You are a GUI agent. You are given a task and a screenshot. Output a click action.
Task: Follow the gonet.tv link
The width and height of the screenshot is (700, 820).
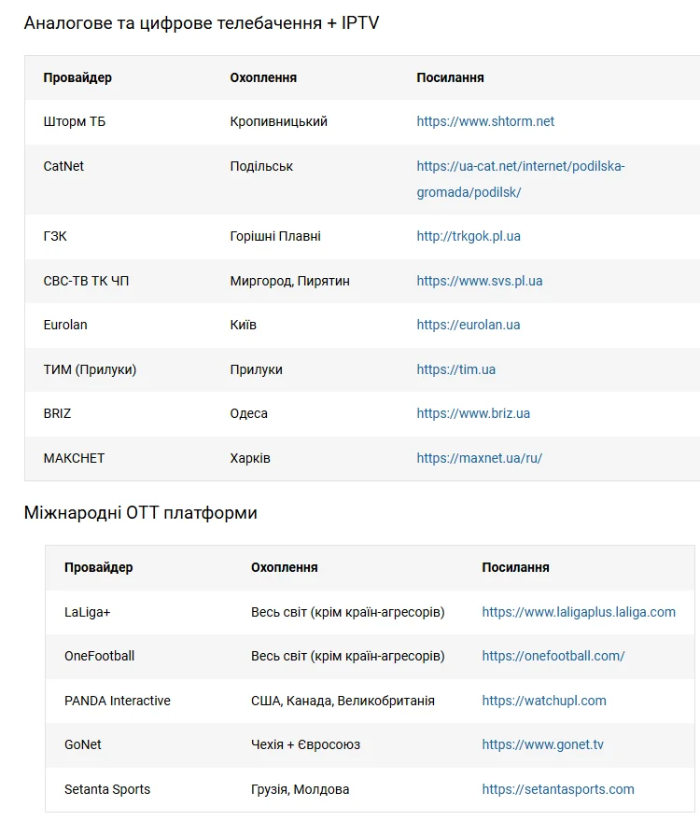[x=542, y=744]
